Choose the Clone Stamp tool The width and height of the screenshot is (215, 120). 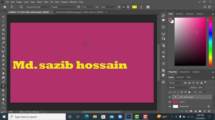click(x=3, y=56)
